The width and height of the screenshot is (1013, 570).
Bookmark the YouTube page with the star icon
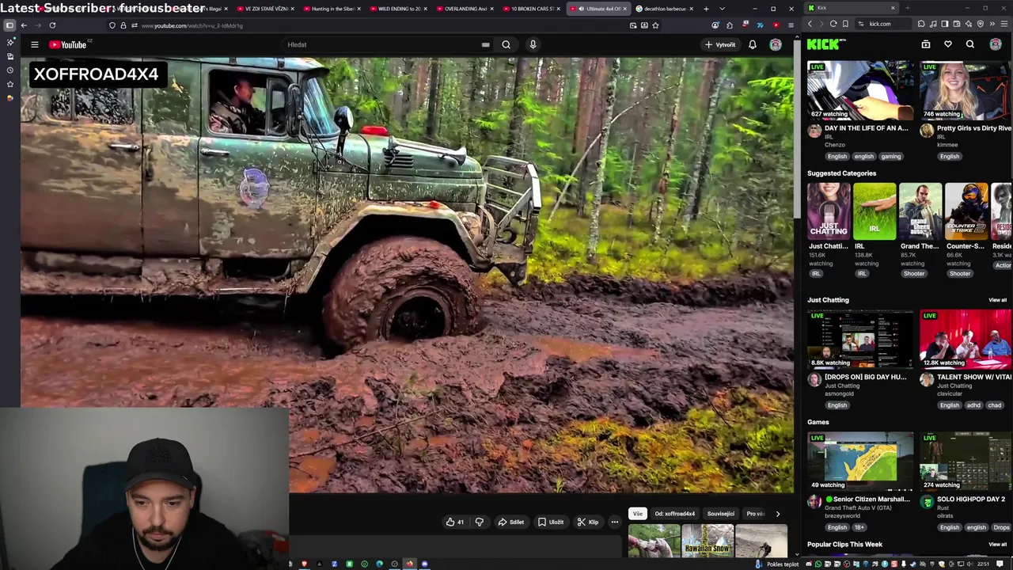[655, 25]
